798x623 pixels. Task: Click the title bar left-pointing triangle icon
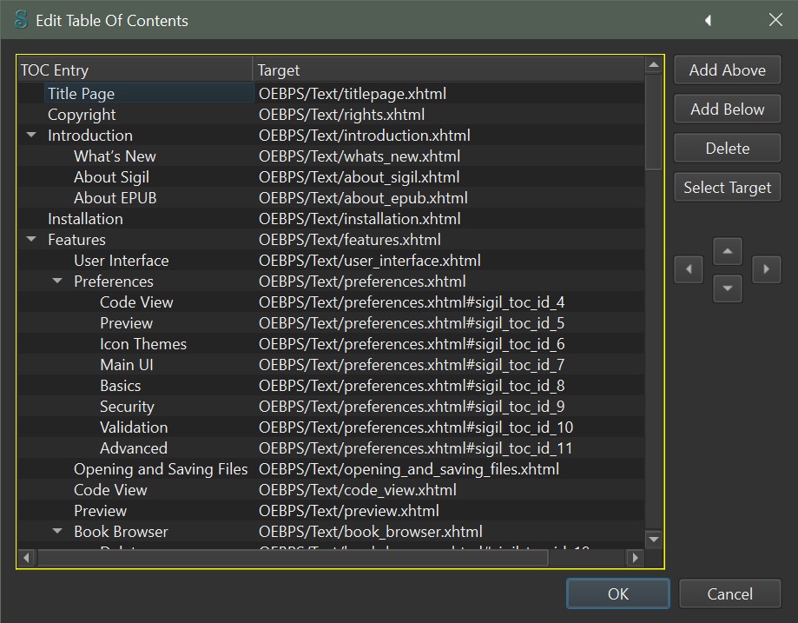[708, 20]
